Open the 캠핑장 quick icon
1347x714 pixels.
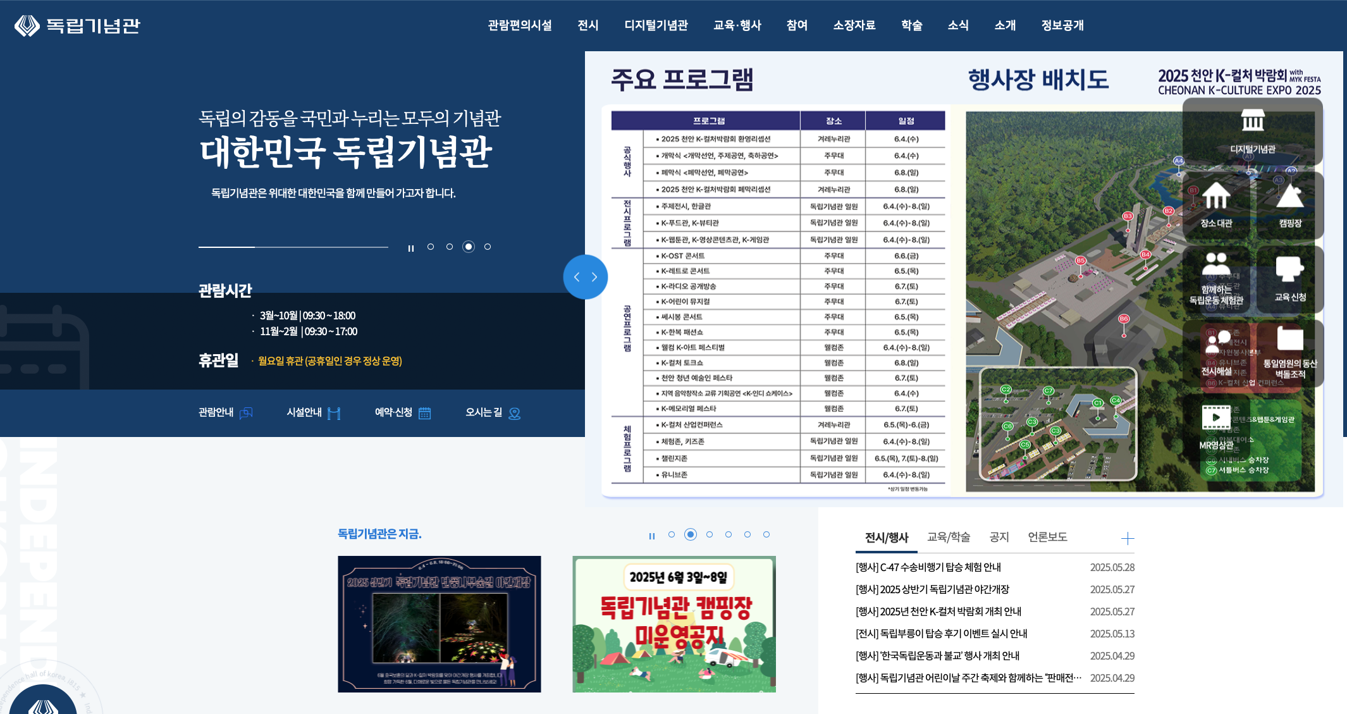1289,206
